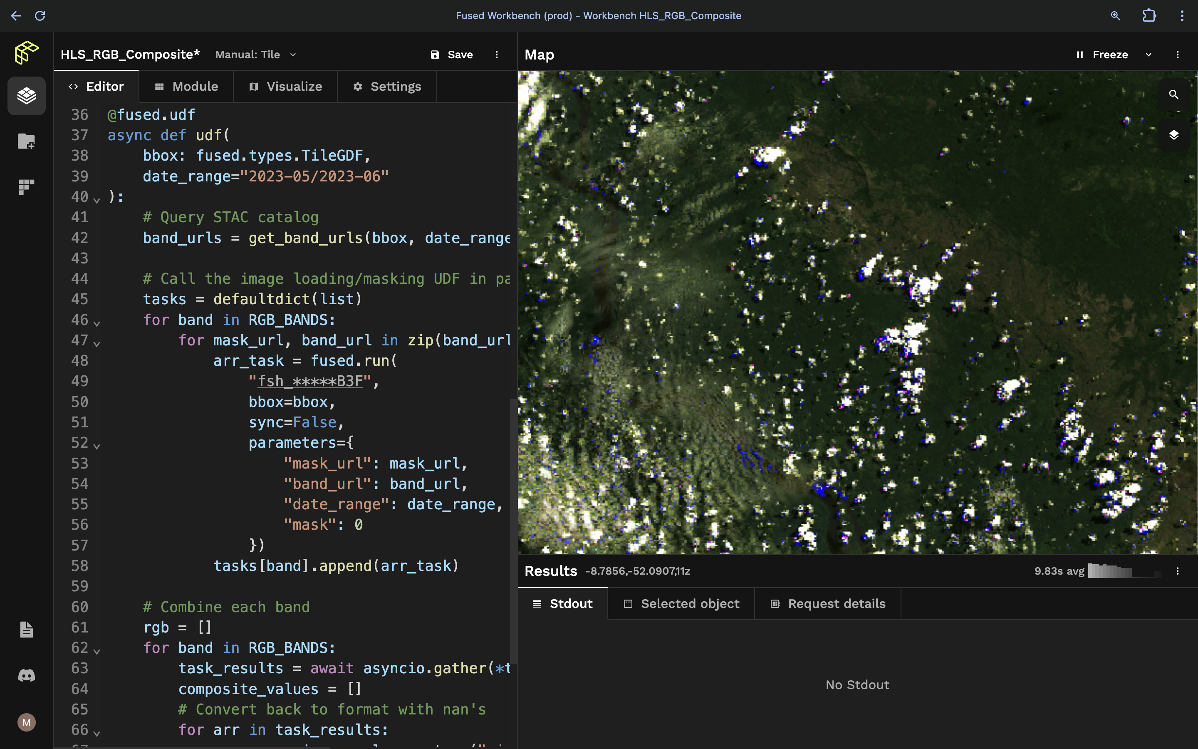Click the browser extensions puzzle icon

tap(1149, 15)
